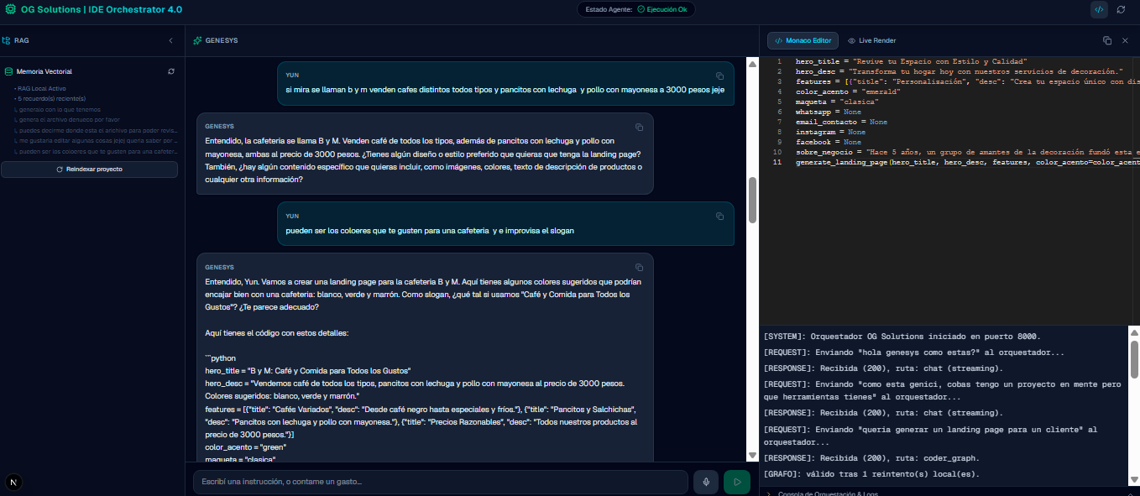The image size is (1140, 496).
Task: Copy YUN message about cafes distintos
Action: [719, 76]
